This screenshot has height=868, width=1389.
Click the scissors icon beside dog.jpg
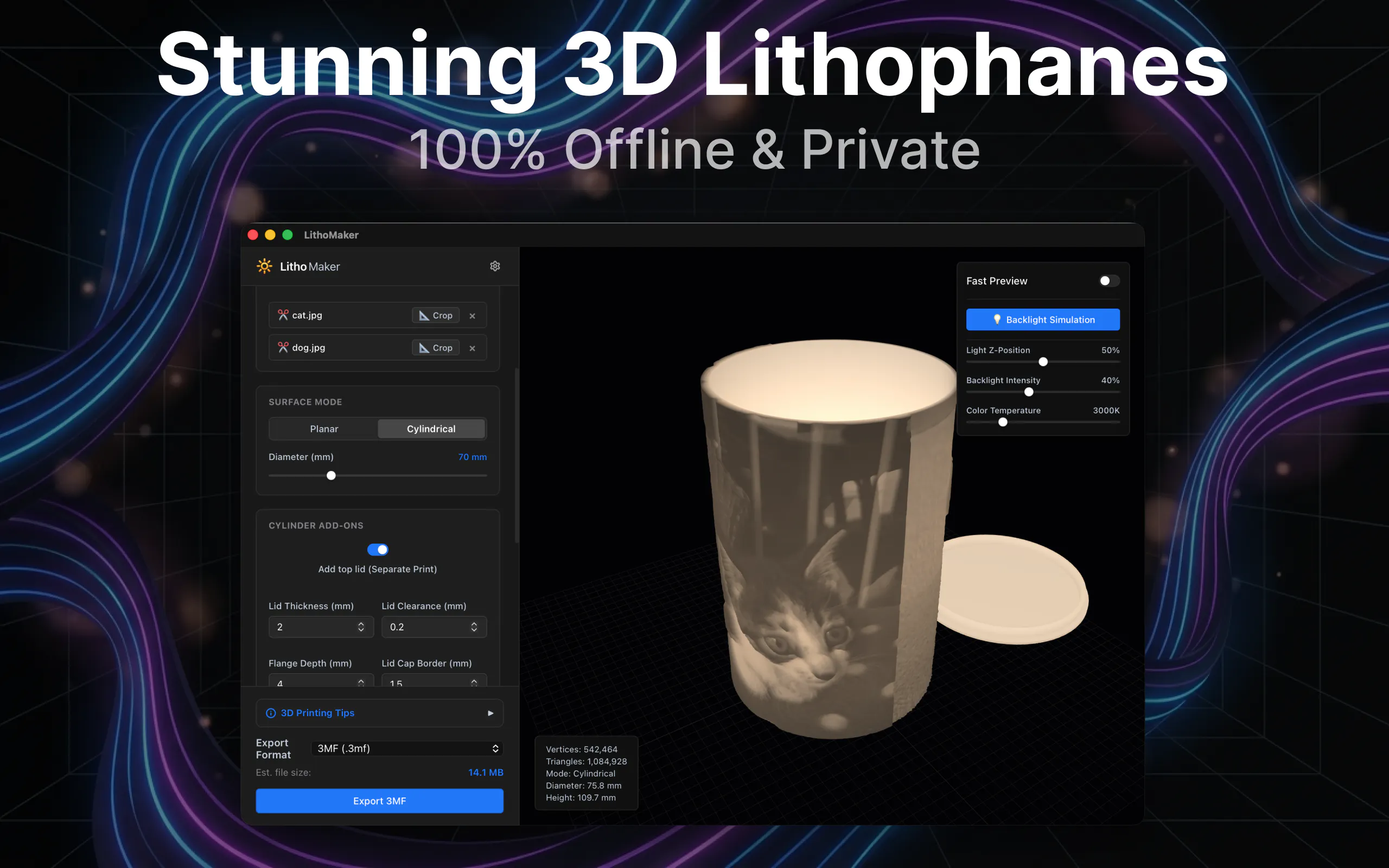283,347
